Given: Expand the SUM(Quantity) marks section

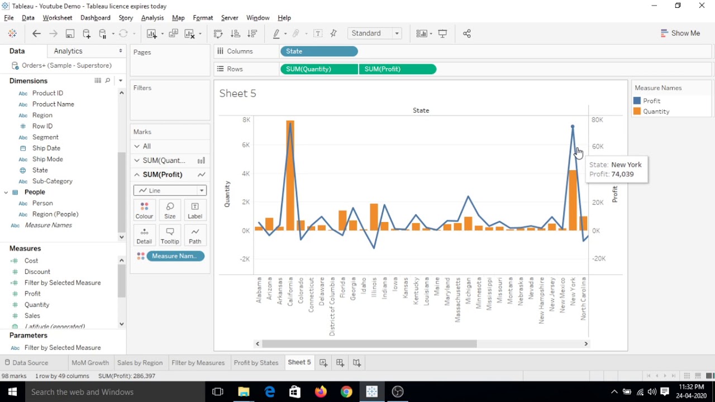Looking at the screenshot, I should point(137,161).
